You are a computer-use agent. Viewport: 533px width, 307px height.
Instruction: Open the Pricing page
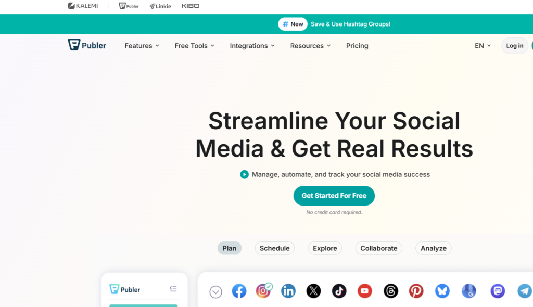point(357,46)
